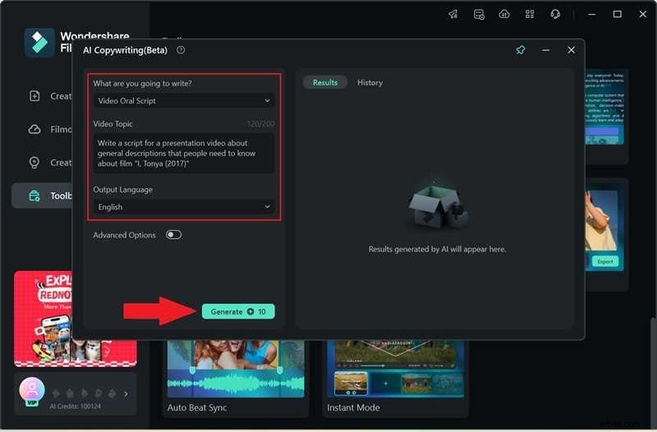
Task: Maximize the main Filmora window
Action: click(x=618, y=14)
